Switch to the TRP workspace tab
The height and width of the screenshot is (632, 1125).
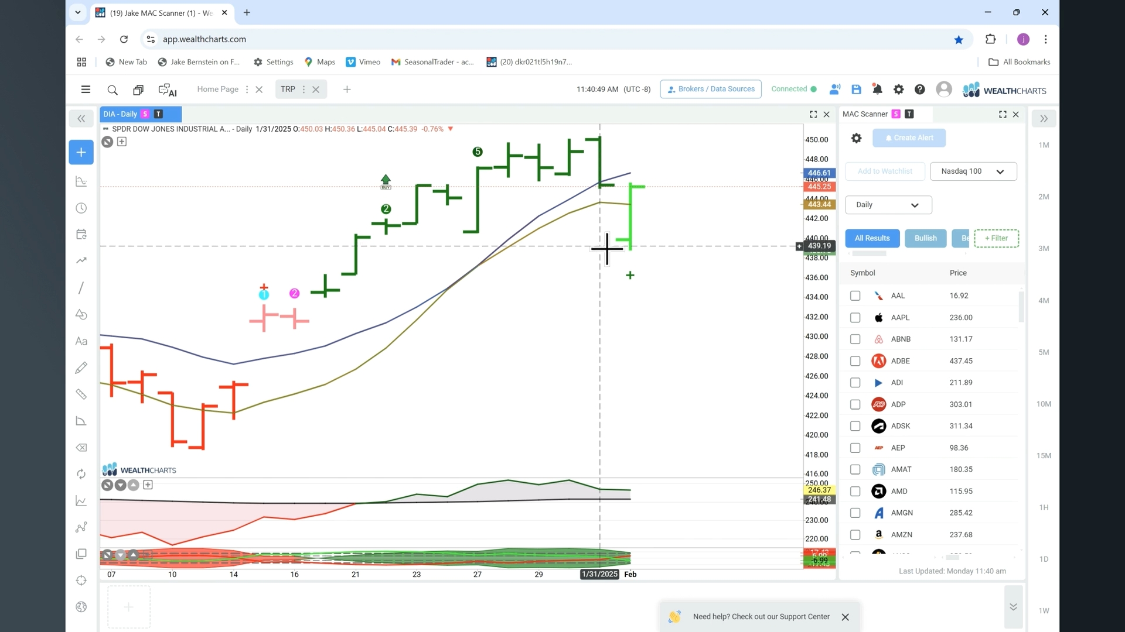click(x=288, y=90)
